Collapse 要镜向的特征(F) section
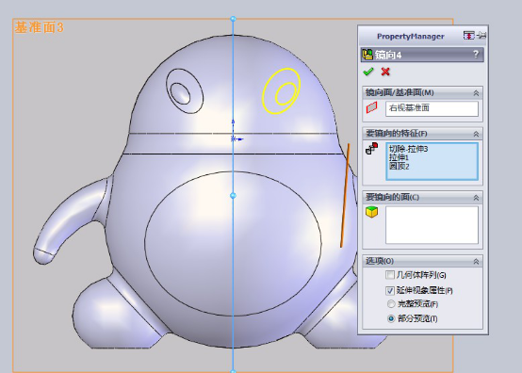This screenshot has height=373, width=522. click(x=476, y=134)
